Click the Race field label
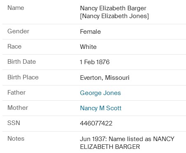This screenshot has width=186, height=153. pos(14,46)
